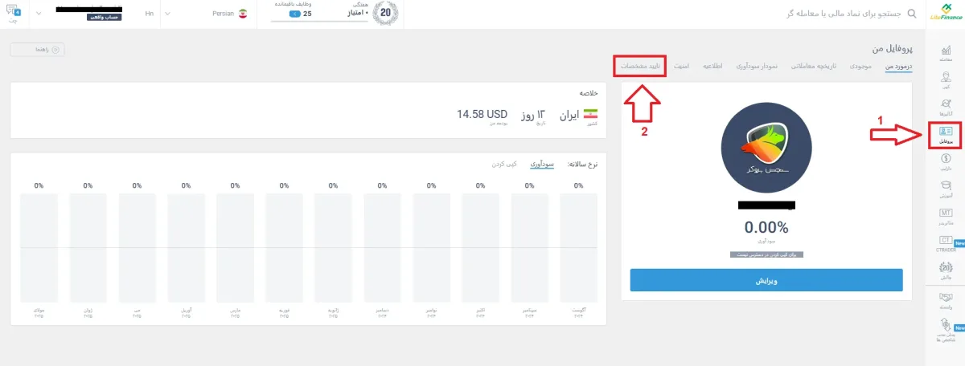Click the search magnifier icon
The width and height of the screenshot is (965, 366).
pyautogui.click(x=911, y=14)
